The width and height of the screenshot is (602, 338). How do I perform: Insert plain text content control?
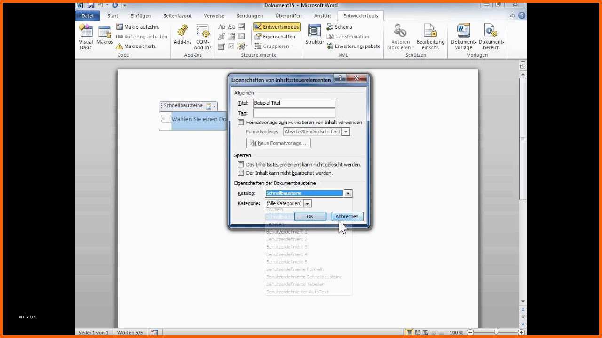[231, 27]
